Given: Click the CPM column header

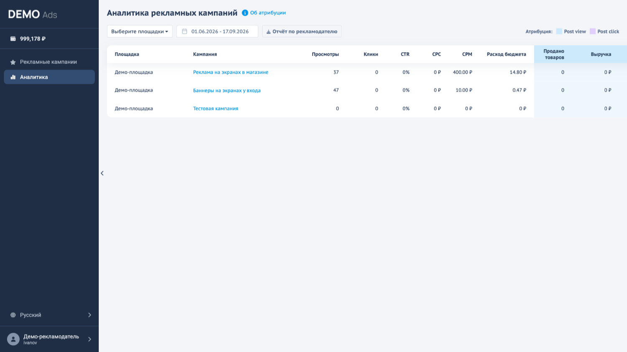Looking at the screenshot, I should (467, 54).
